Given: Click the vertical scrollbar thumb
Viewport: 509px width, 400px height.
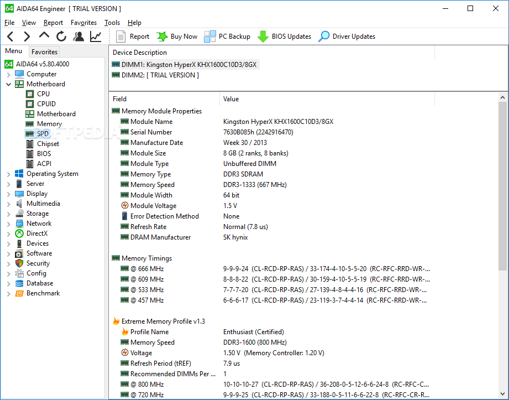Looking at the screenshot, I should pos(502,186).
